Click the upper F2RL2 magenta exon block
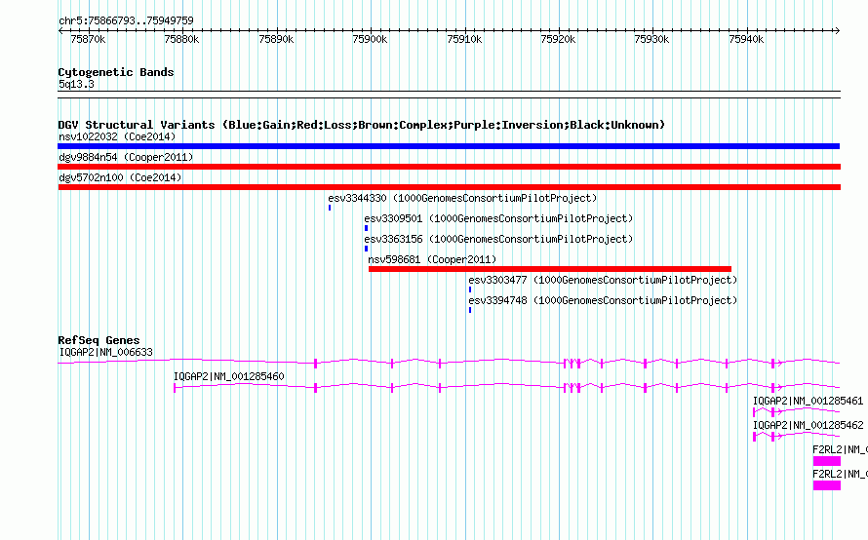 [826, 461]
